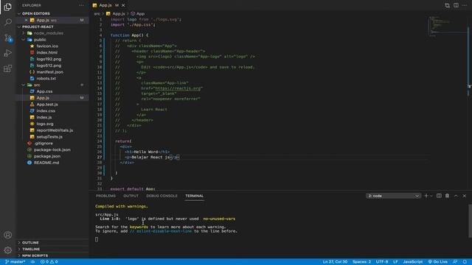Image resolution: width=472 pixels, height=265 pixels.
Task: Open .gitignore file
Action: (x=44, y=144)
